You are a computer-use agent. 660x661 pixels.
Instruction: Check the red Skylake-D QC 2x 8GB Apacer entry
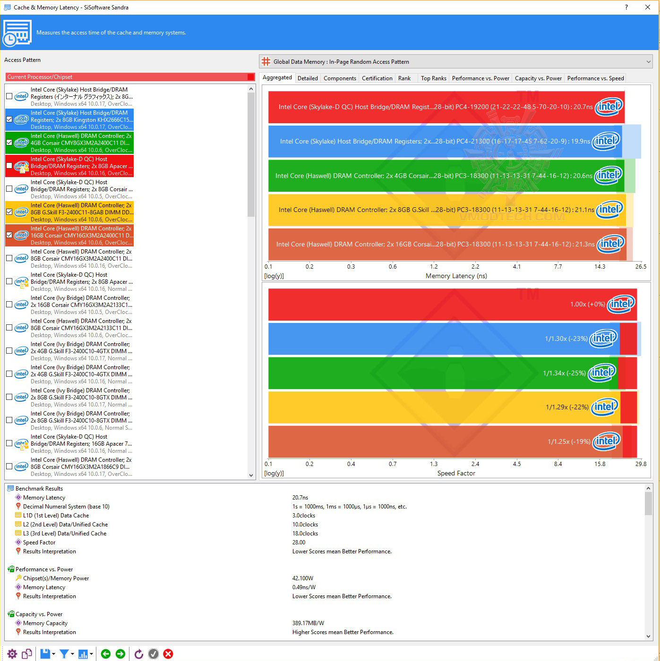(9, 166)
